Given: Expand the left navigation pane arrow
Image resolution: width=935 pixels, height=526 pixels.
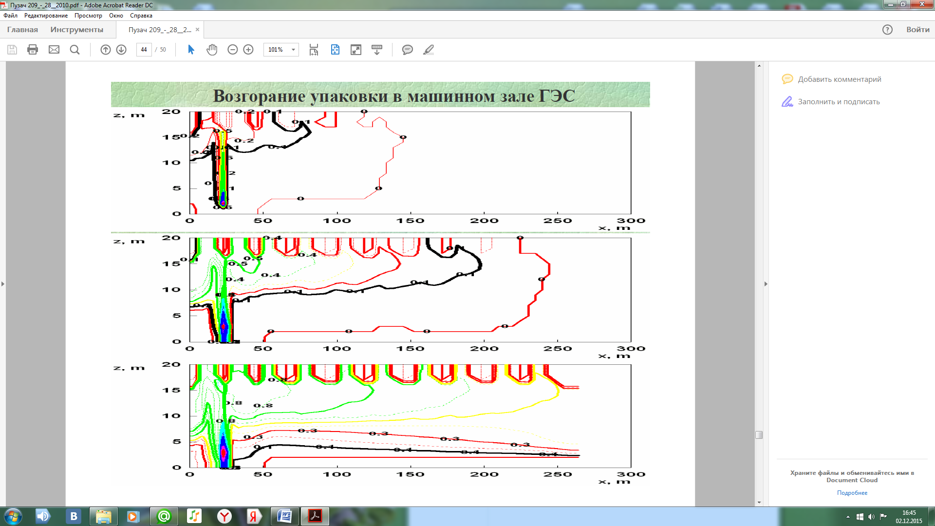Looking at the screenshot, I should (x=3, y=283).
